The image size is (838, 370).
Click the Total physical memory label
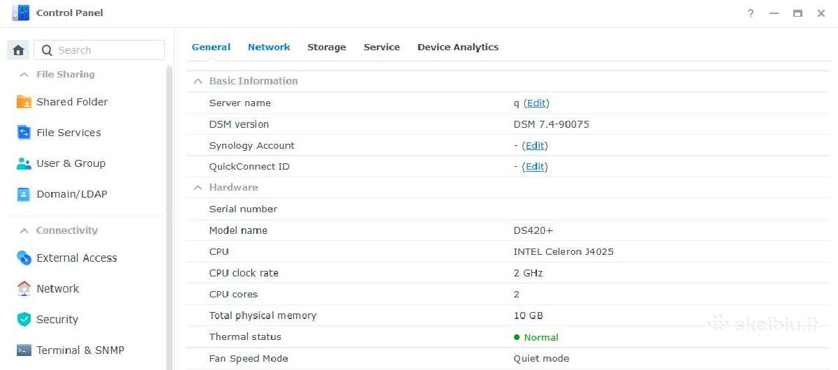[x=263, y=316]
